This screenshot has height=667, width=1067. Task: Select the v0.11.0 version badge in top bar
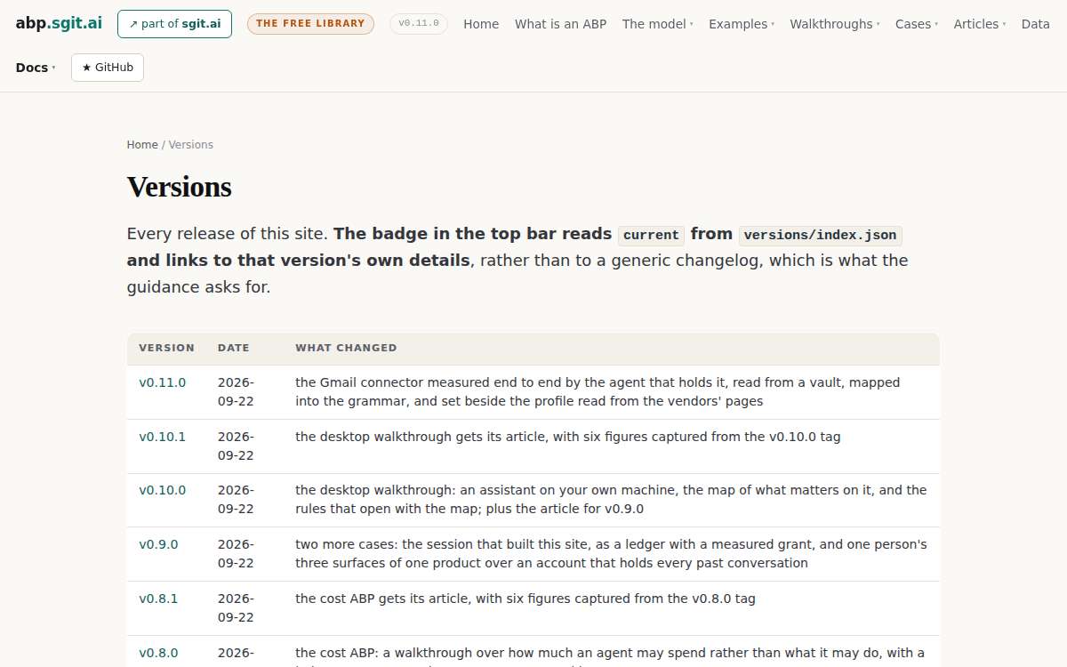(x=419, y=24)
